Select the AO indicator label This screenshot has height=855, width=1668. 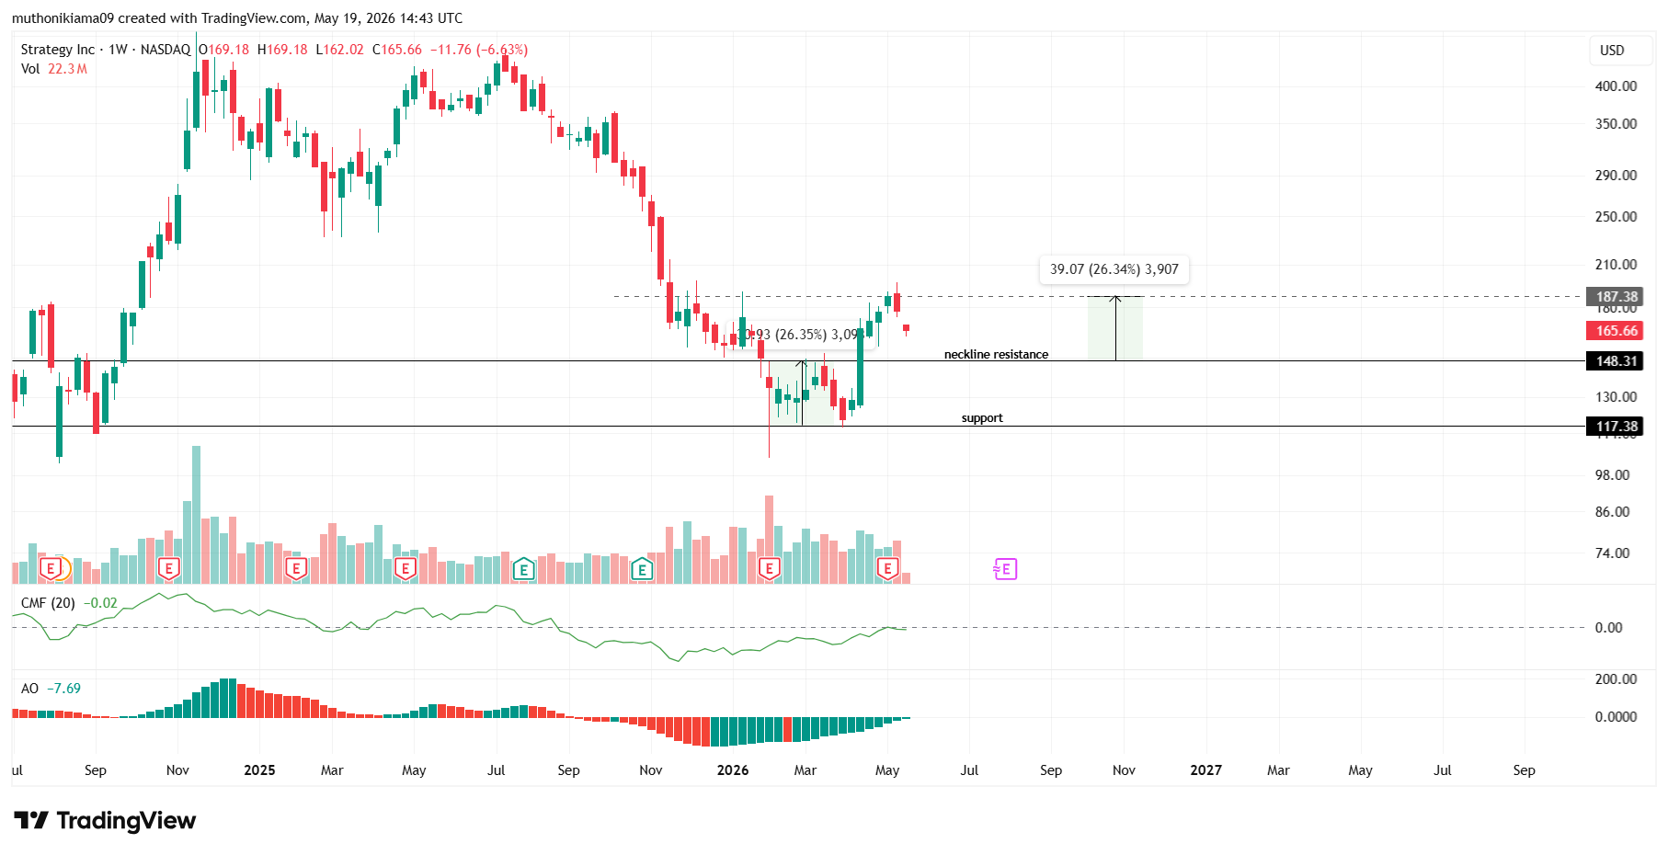29,689
